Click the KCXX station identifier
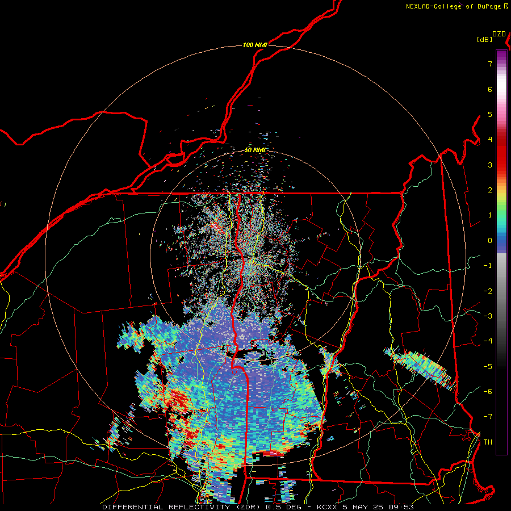Screen dimensions: 511x511 [x=327, y=507]
